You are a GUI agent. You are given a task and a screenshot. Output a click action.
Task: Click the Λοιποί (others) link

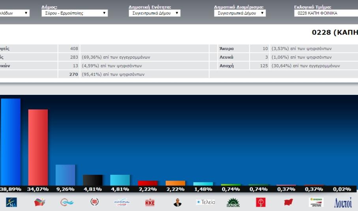pyautogui.click(x=343, y=202)
